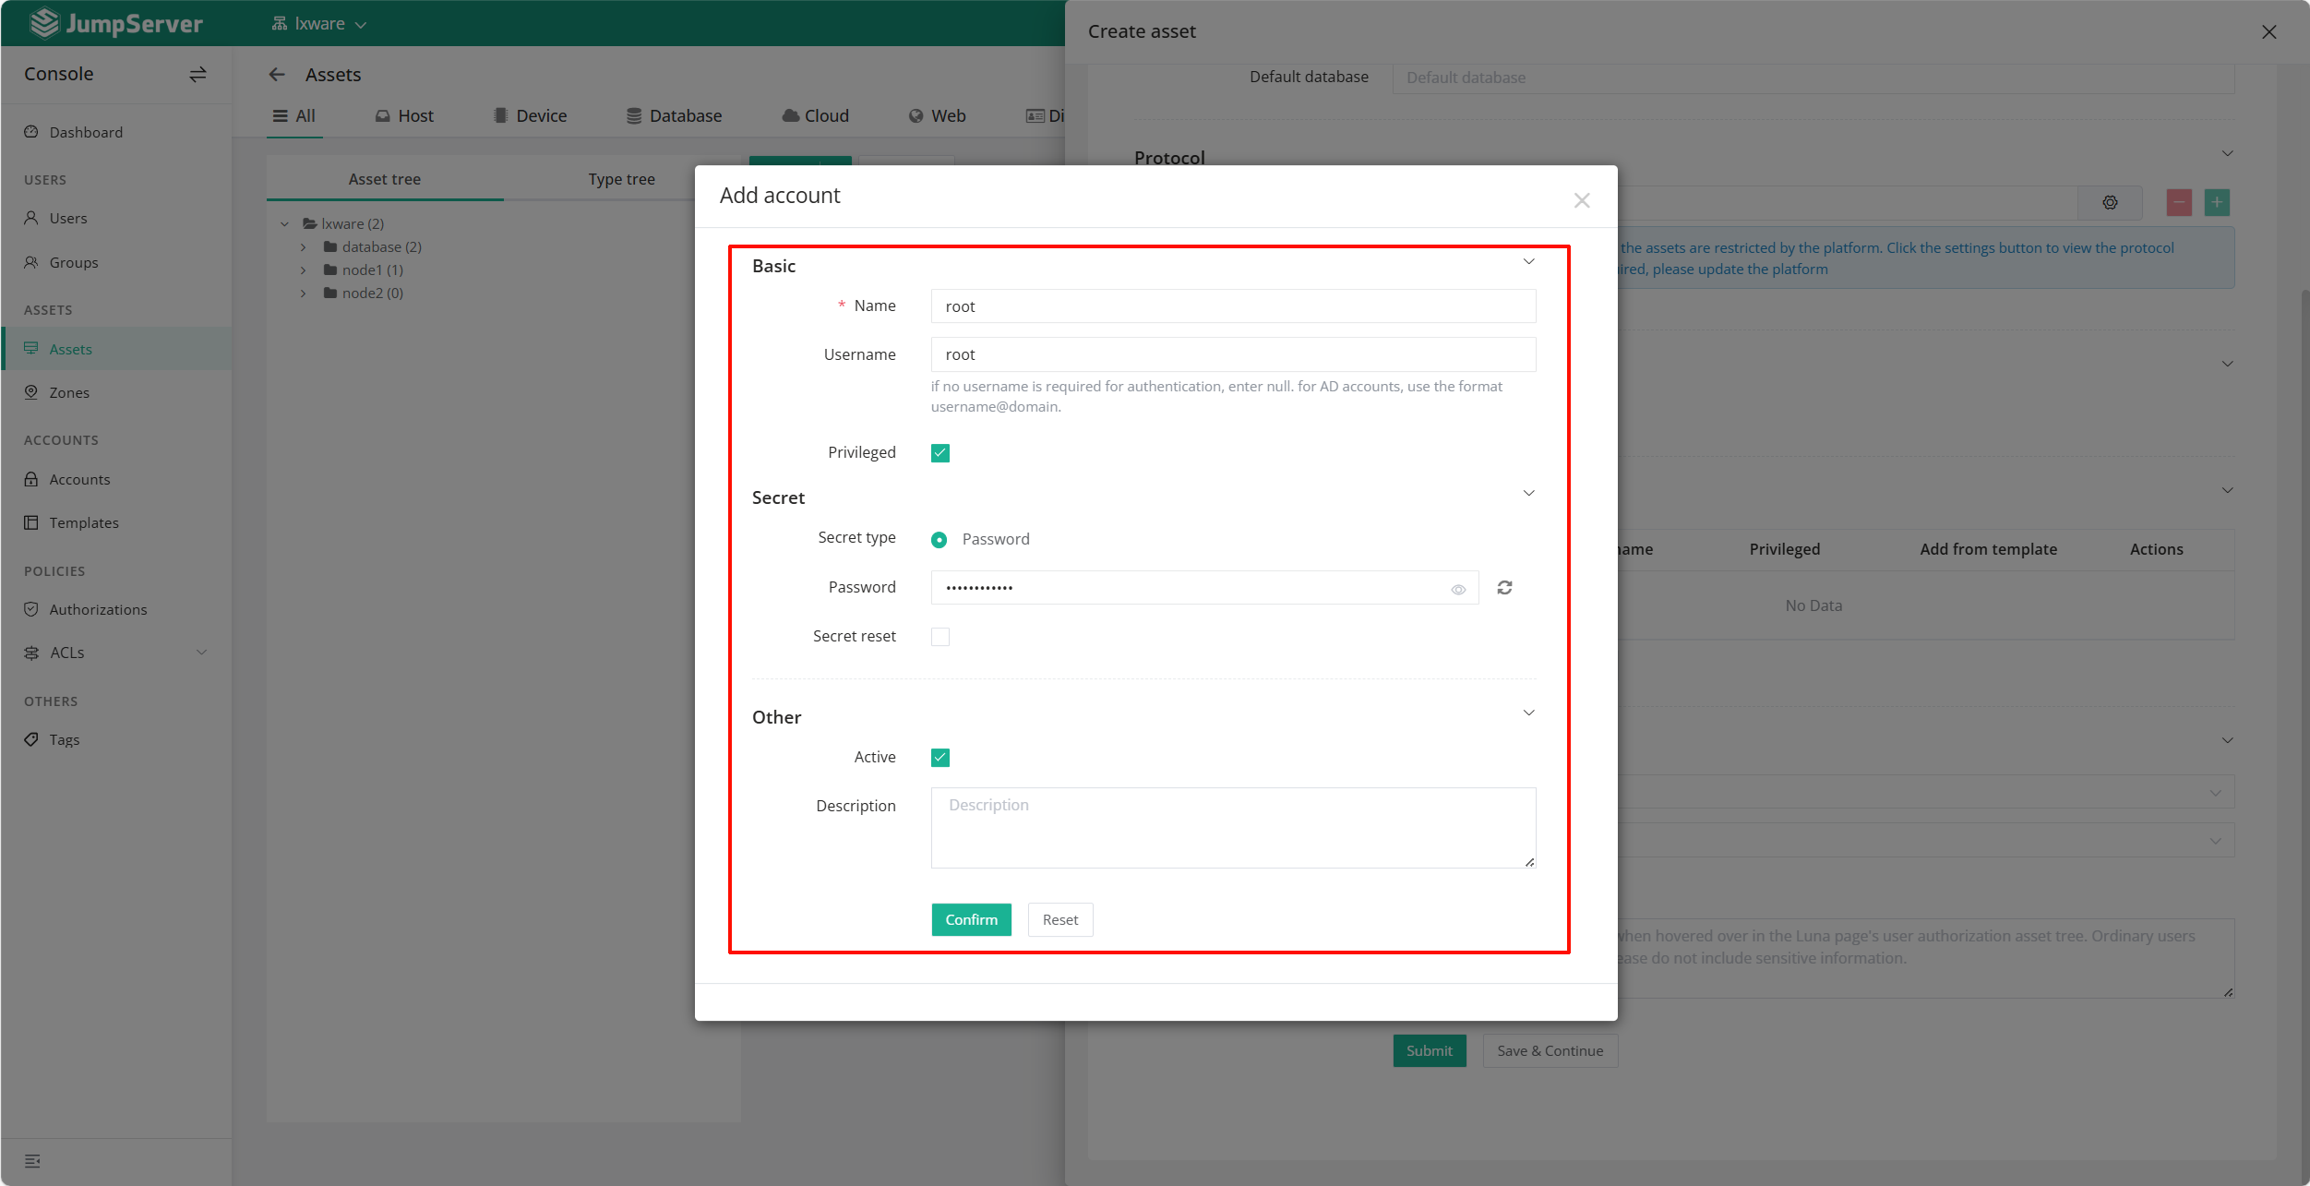The width and height of the screenshot is (2310, 1186).
Task: Expand the ACLs sidebar menu
Action: click(x=202, y=653)
